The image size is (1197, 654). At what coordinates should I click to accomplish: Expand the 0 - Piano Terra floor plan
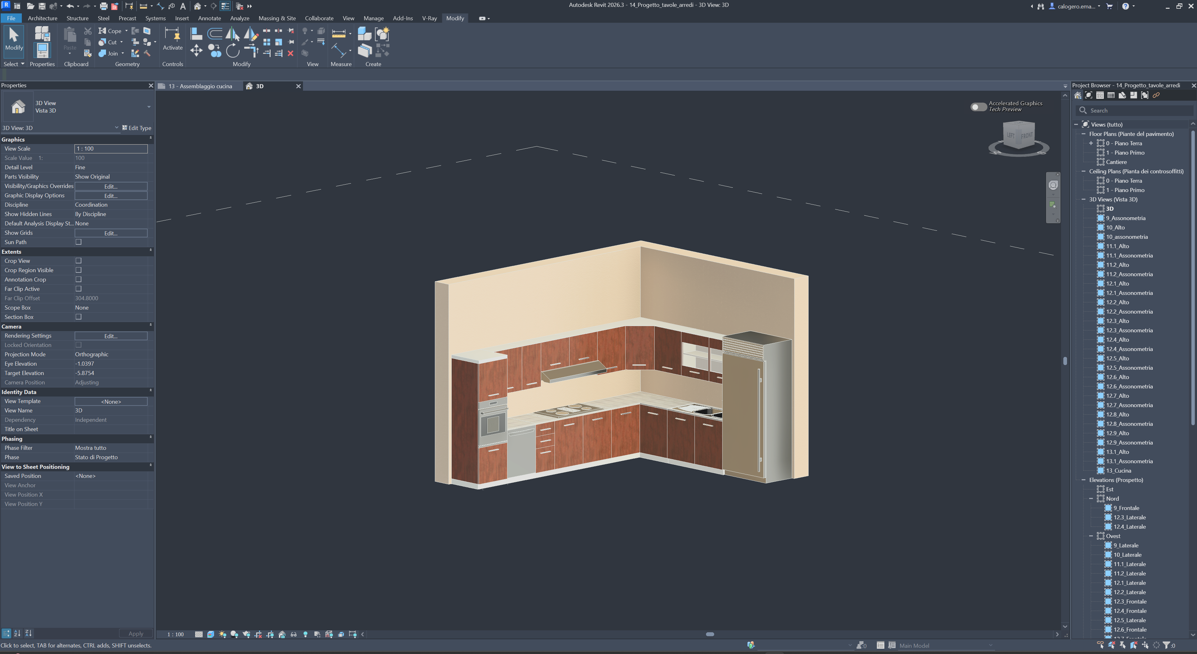click(1091, 143)
